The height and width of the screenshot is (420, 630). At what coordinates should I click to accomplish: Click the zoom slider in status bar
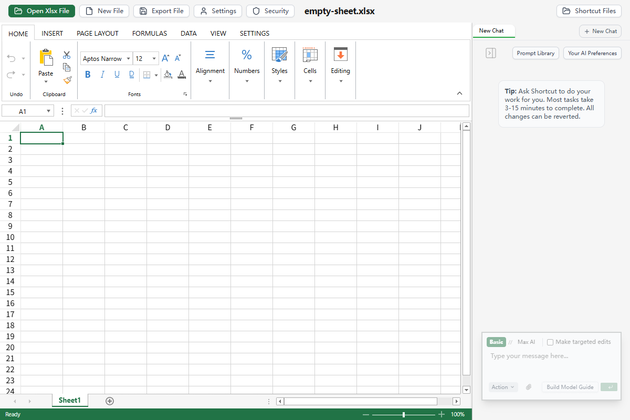click(403, 415)
